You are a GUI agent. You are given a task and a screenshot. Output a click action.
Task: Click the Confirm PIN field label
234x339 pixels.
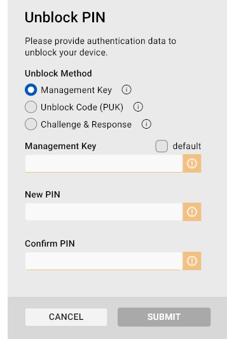pyautogui.click(x=50, y=243)
